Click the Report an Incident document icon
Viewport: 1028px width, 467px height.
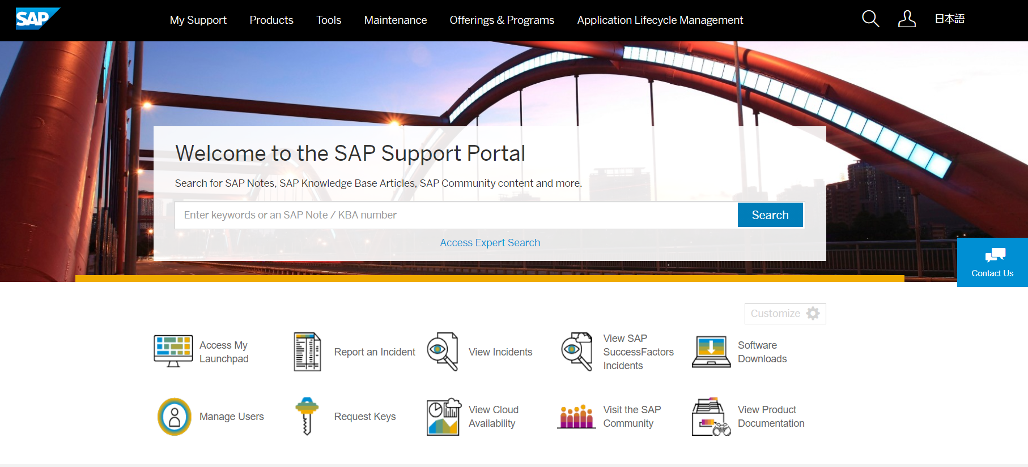(307, 352)
